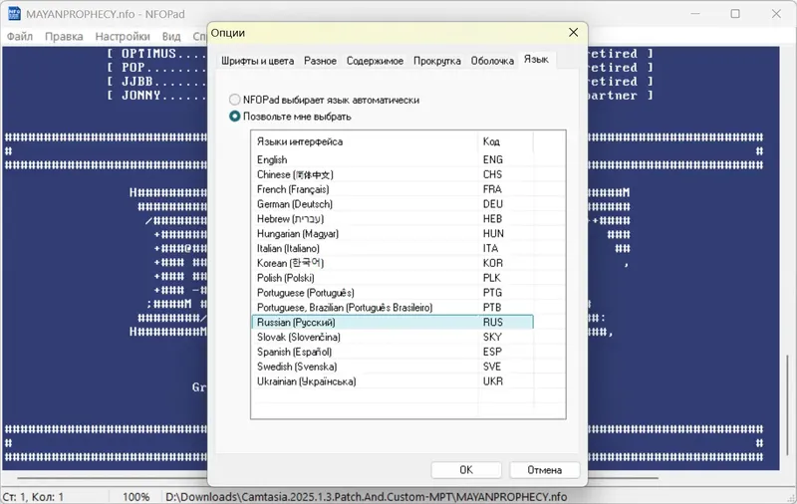Viewport: 797px width, 504px height.
Task: Click the file path in status bar
Action: pos(366,497)
